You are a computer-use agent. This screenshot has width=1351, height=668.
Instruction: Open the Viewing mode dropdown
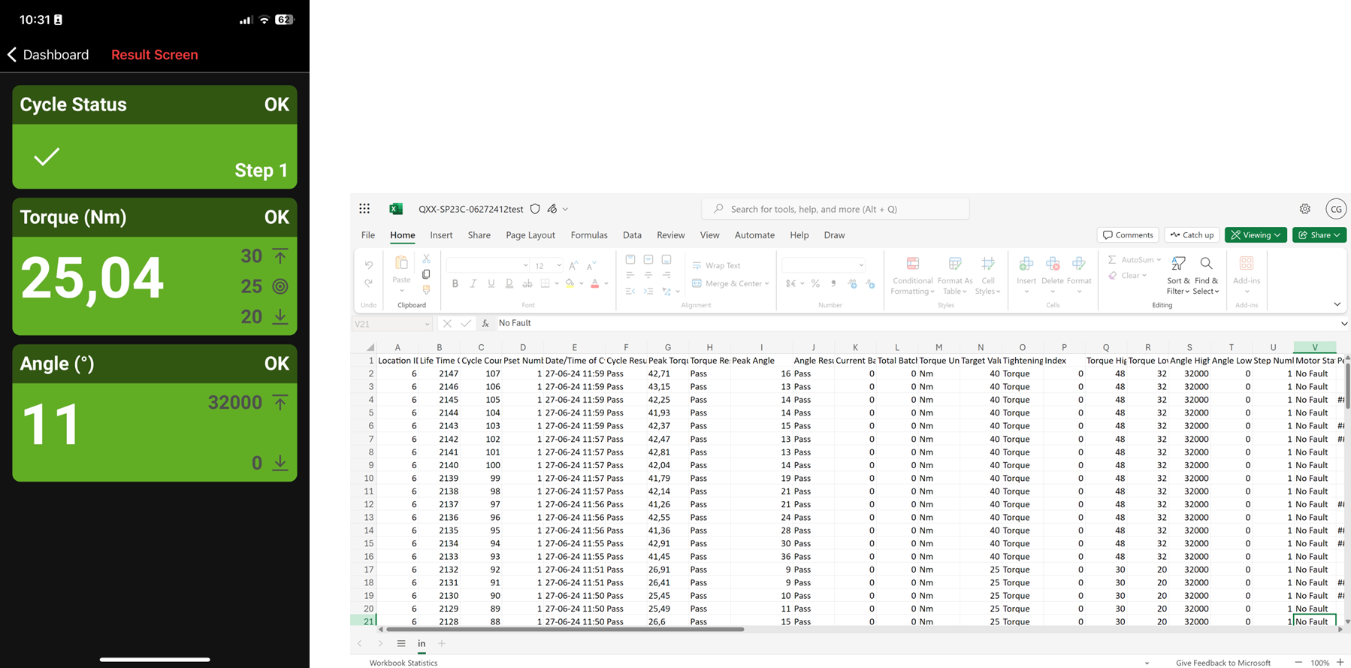(x=1256, y=235)
